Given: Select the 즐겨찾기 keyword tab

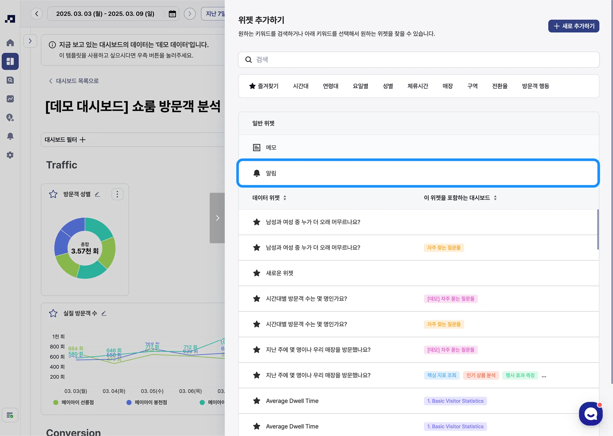Looking at the screenshot, I should point(264,86).
